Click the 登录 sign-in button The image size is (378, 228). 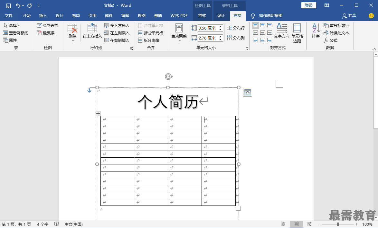(x=308, y=5)
